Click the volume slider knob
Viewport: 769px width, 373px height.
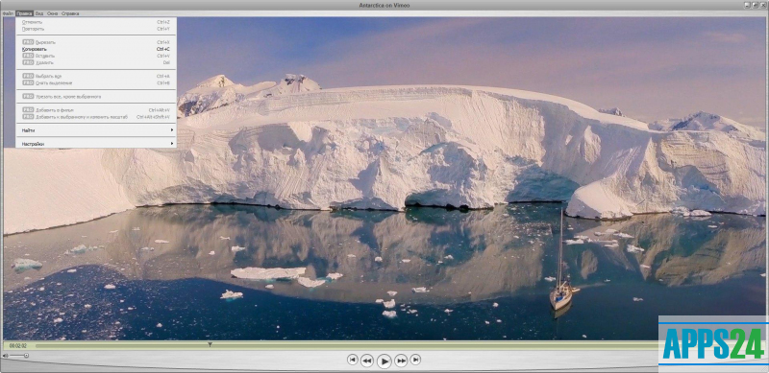click(26, 356)
